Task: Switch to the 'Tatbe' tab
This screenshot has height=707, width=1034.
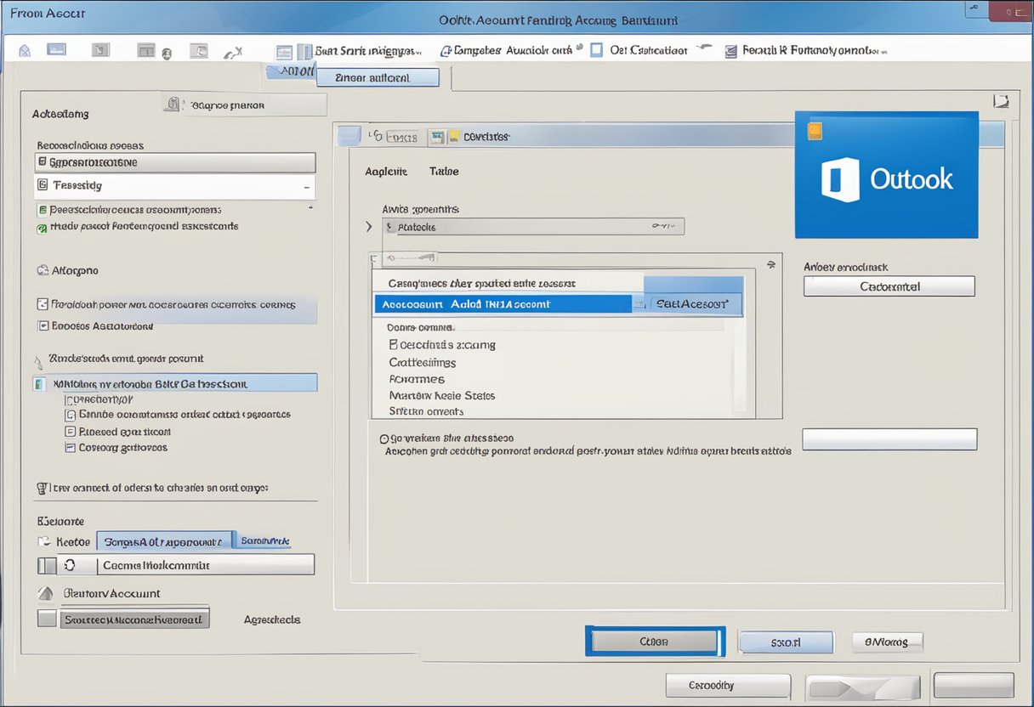Action: point(444,172)
